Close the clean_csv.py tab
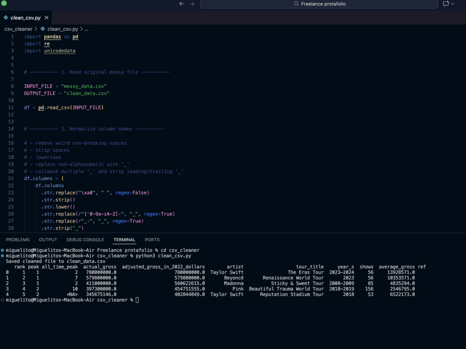 pyautogui.click(x=46, y=18)
